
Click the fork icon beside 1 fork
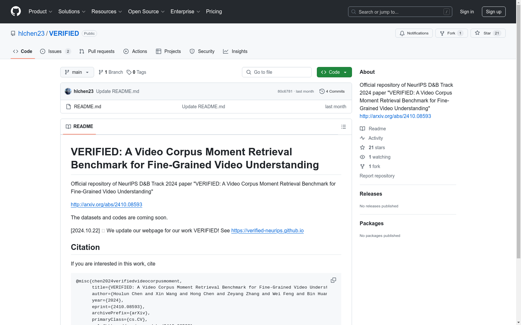click(362, 166)
